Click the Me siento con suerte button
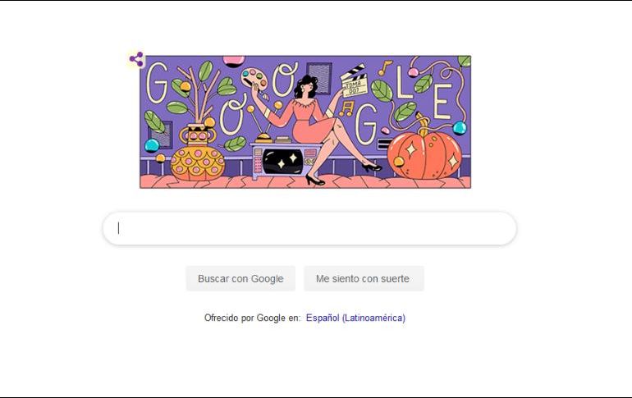Screen dimensions: 632x398 tap(364, 278)
